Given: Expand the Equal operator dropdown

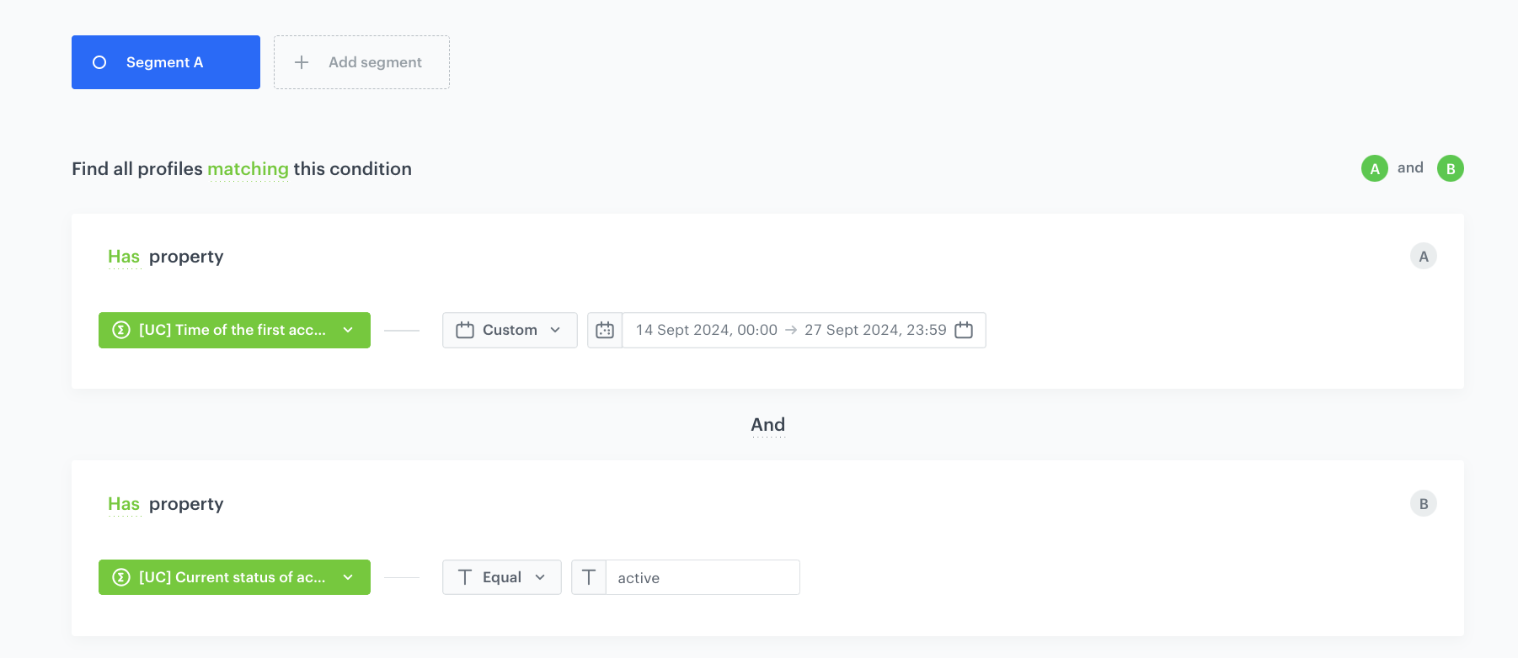Looking at the screenshot, I should point(501,577).
